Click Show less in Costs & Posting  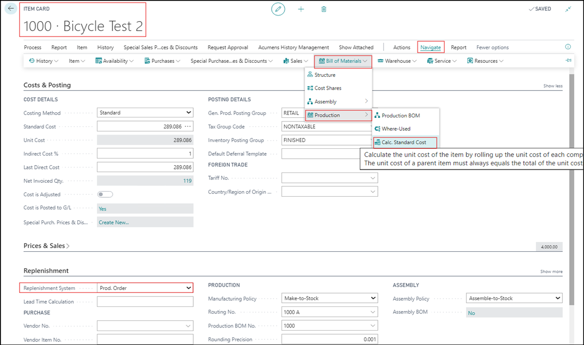coord(553,86)
